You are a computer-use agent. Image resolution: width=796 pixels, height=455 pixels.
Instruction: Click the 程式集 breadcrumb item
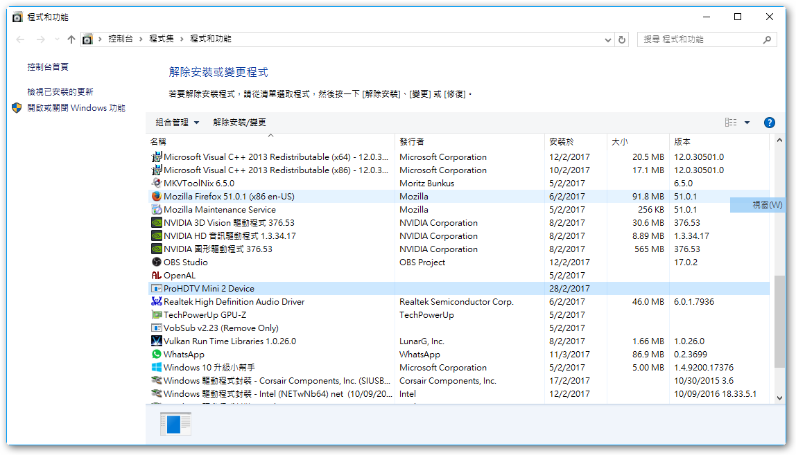(x=162, y=39)
